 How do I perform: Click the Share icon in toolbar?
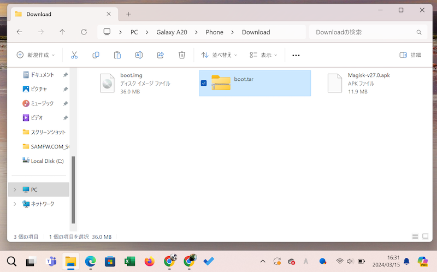[161, 55]
